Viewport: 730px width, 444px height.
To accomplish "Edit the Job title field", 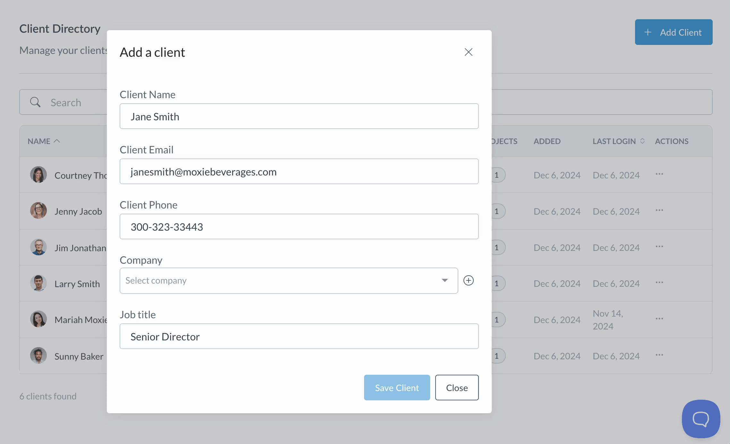I will pyautogui.click(x=299, y=337).
